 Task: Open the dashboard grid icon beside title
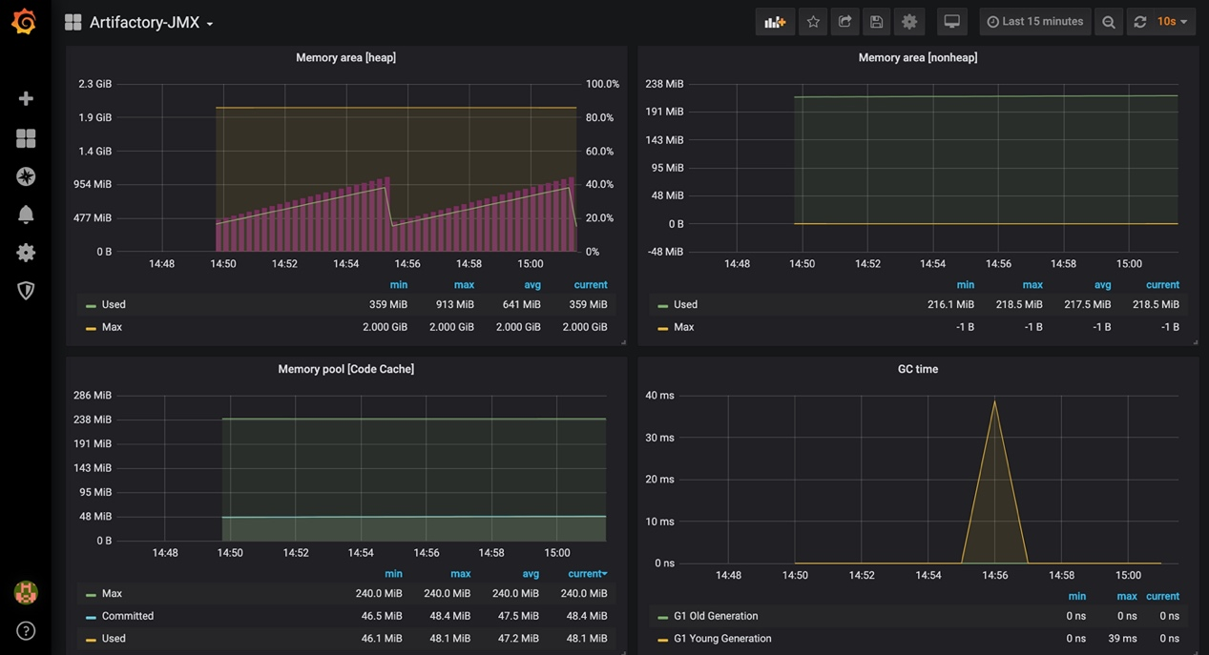73,22
